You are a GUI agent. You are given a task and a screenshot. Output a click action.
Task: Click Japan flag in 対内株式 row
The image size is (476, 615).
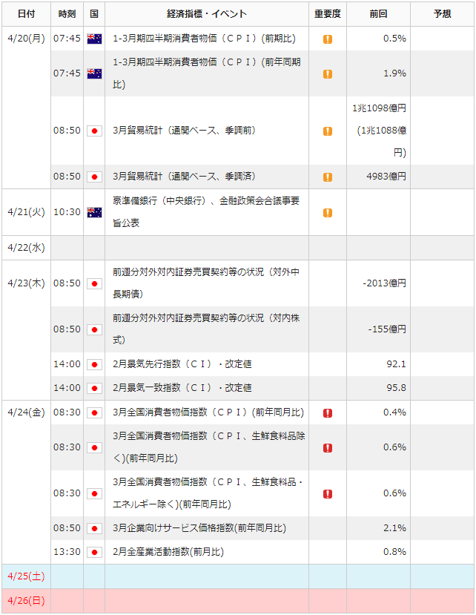tap(94, 329)
